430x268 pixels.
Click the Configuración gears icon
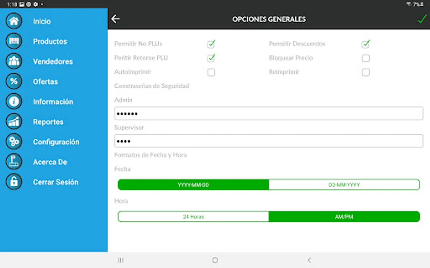(x=14, y=142)
